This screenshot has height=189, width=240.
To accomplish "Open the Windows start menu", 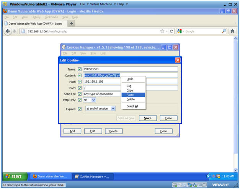I will point(15,176).
